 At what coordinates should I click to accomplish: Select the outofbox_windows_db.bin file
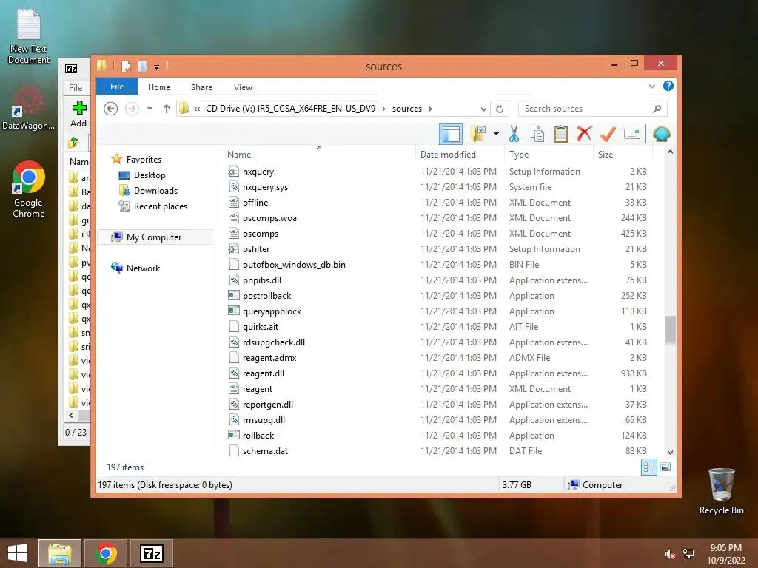(x=294, y=265)
